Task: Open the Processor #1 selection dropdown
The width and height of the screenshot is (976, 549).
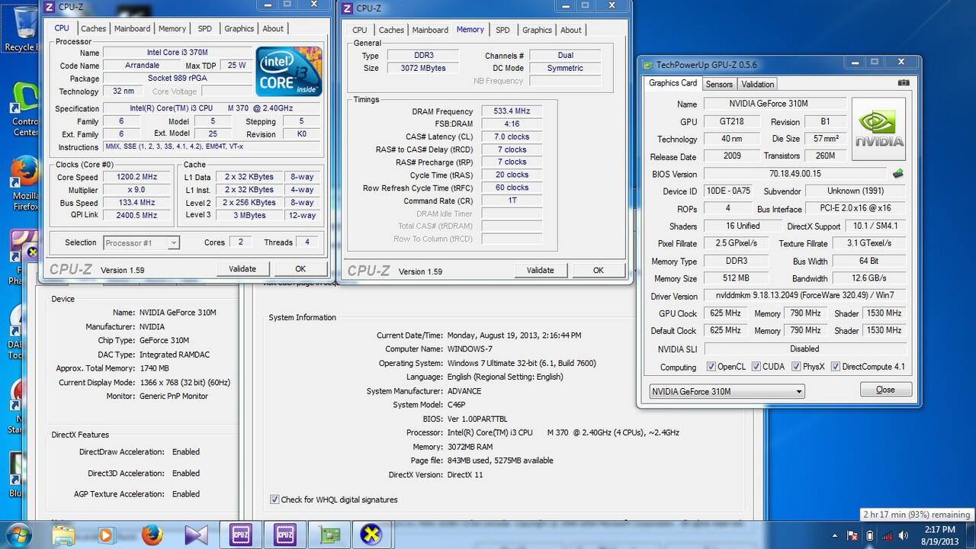Action: click(141, 242)
